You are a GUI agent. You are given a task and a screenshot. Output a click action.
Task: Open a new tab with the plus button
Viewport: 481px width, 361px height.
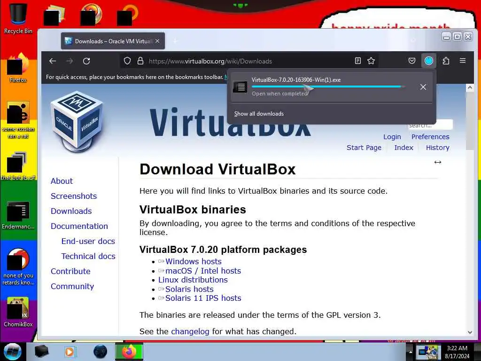pyautogui.click(x=175, y=41)
